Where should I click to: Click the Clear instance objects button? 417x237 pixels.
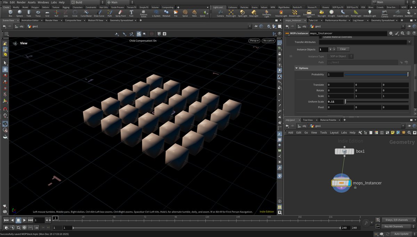(343, 49)
